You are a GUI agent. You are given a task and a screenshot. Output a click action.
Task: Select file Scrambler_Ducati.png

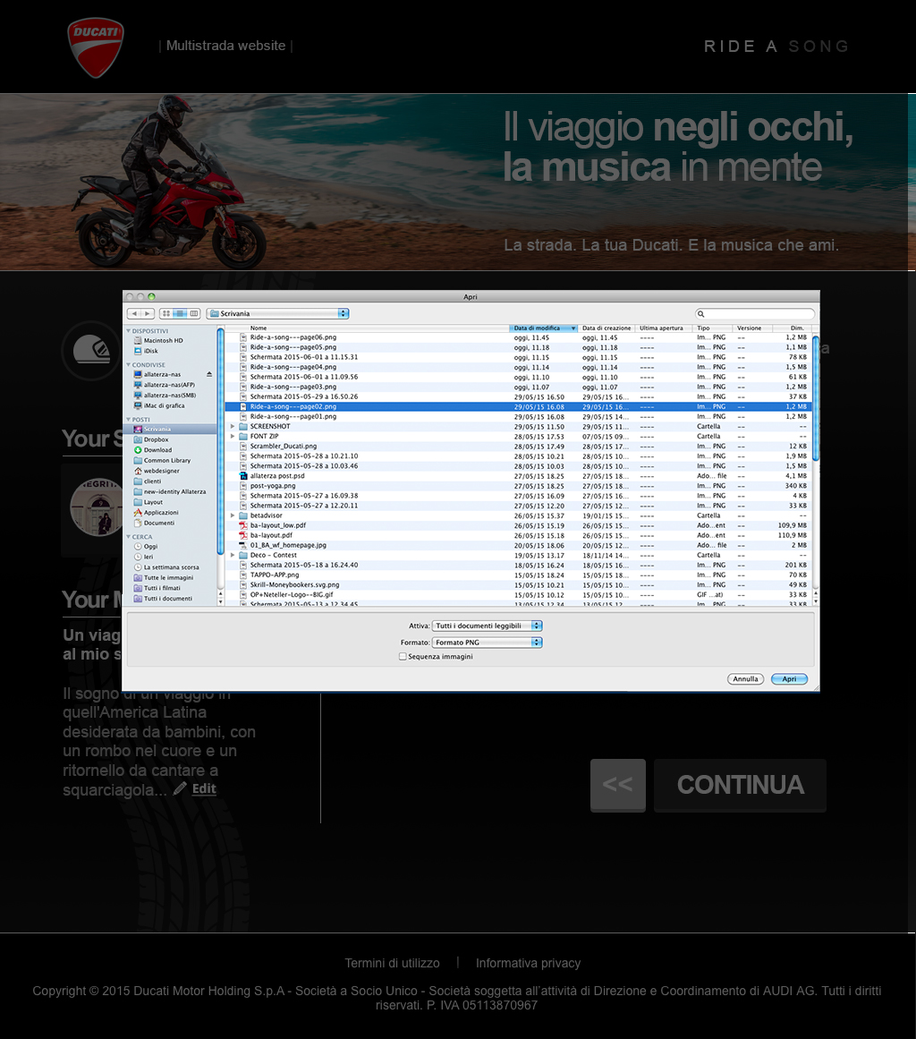[x=518, y=447]
